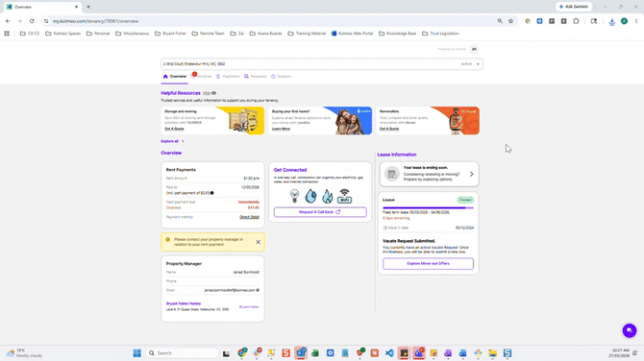Open Visual Studio Code from taskbar

(x=389, y=352)
